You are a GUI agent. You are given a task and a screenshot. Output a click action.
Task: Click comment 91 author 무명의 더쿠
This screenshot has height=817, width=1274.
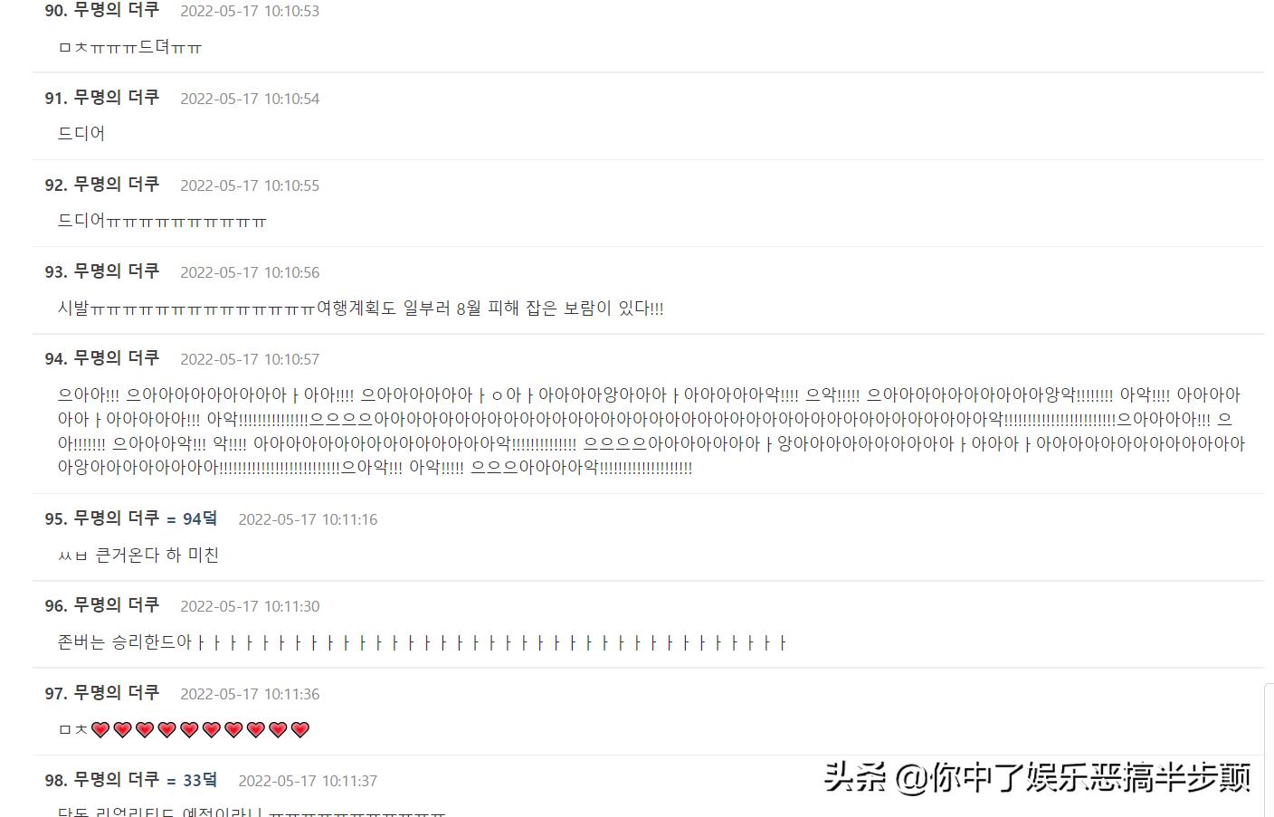[x=116, y=97]
